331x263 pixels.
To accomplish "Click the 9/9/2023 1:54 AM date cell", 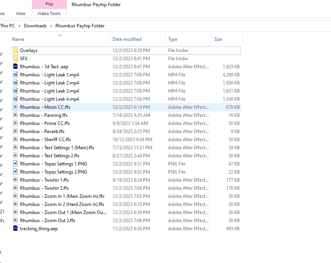I will pos(130,123).
